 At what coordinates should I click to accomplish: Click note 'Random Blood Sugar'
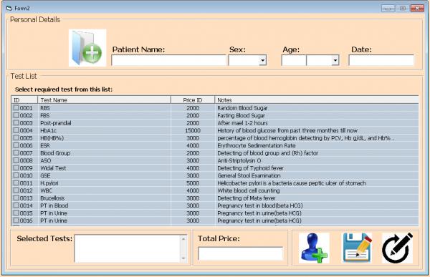point(242,108)
